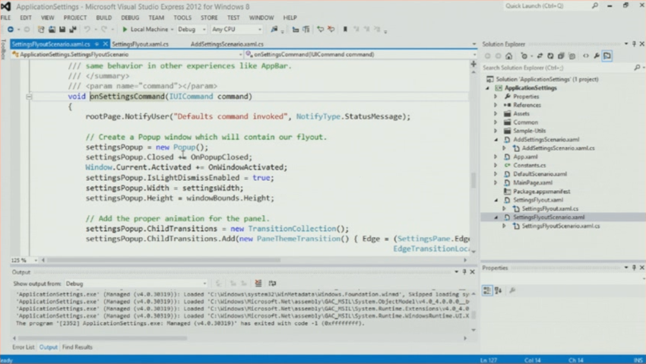Toggle word wrap in Output window
Screen dimensions: 646x364
272,283
